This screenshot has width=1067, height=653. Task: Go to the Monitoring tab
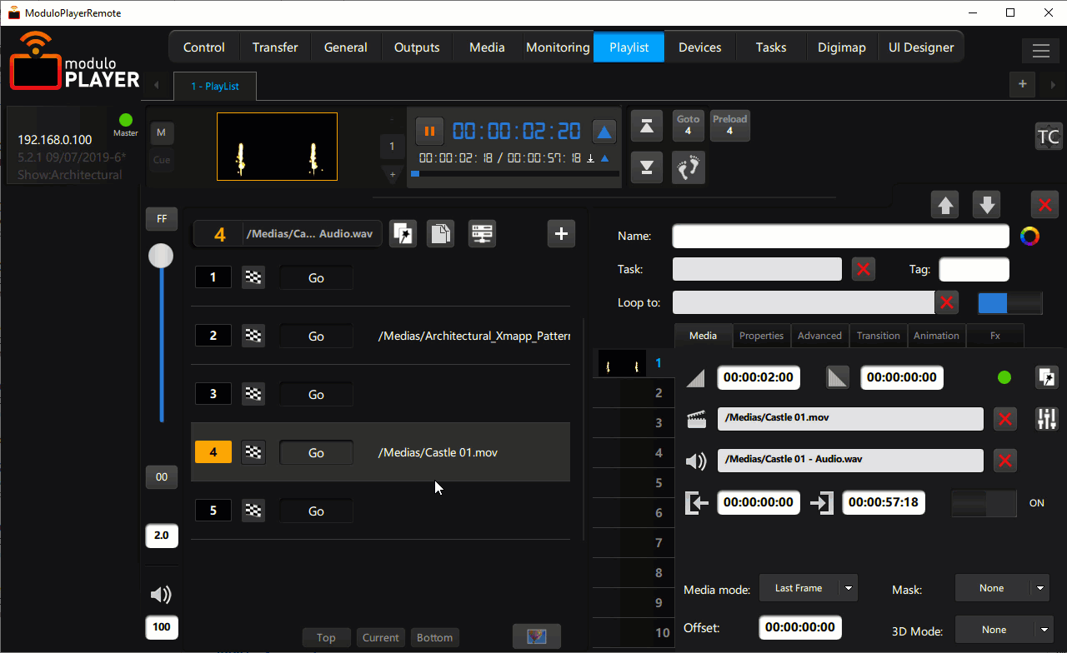point(558,47)
